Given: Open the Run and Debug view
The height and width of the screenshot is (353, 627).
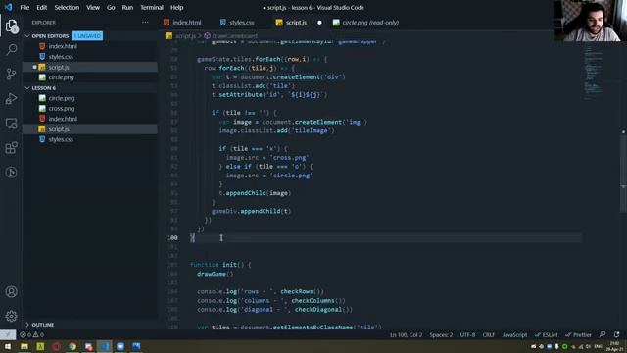Looking at the screenshot, I should coord(11,98).
